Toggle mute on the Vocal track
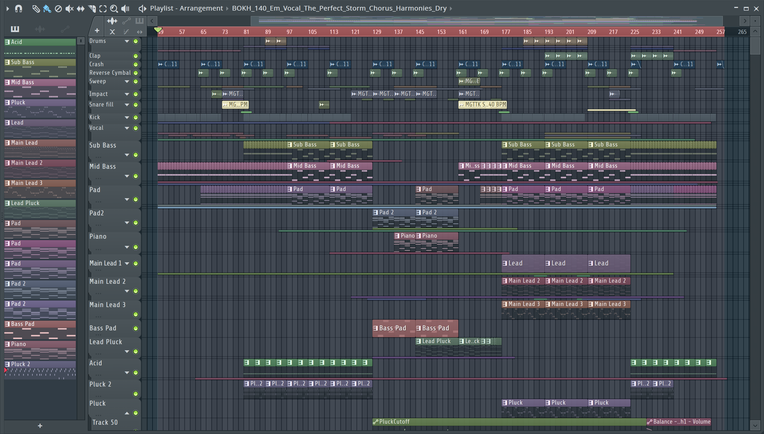The width and height of the screenshot is (764, 434). 136,128
